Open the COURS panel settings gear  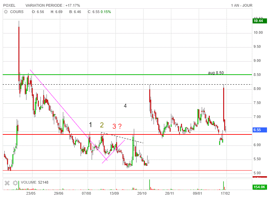pos(6,12)
